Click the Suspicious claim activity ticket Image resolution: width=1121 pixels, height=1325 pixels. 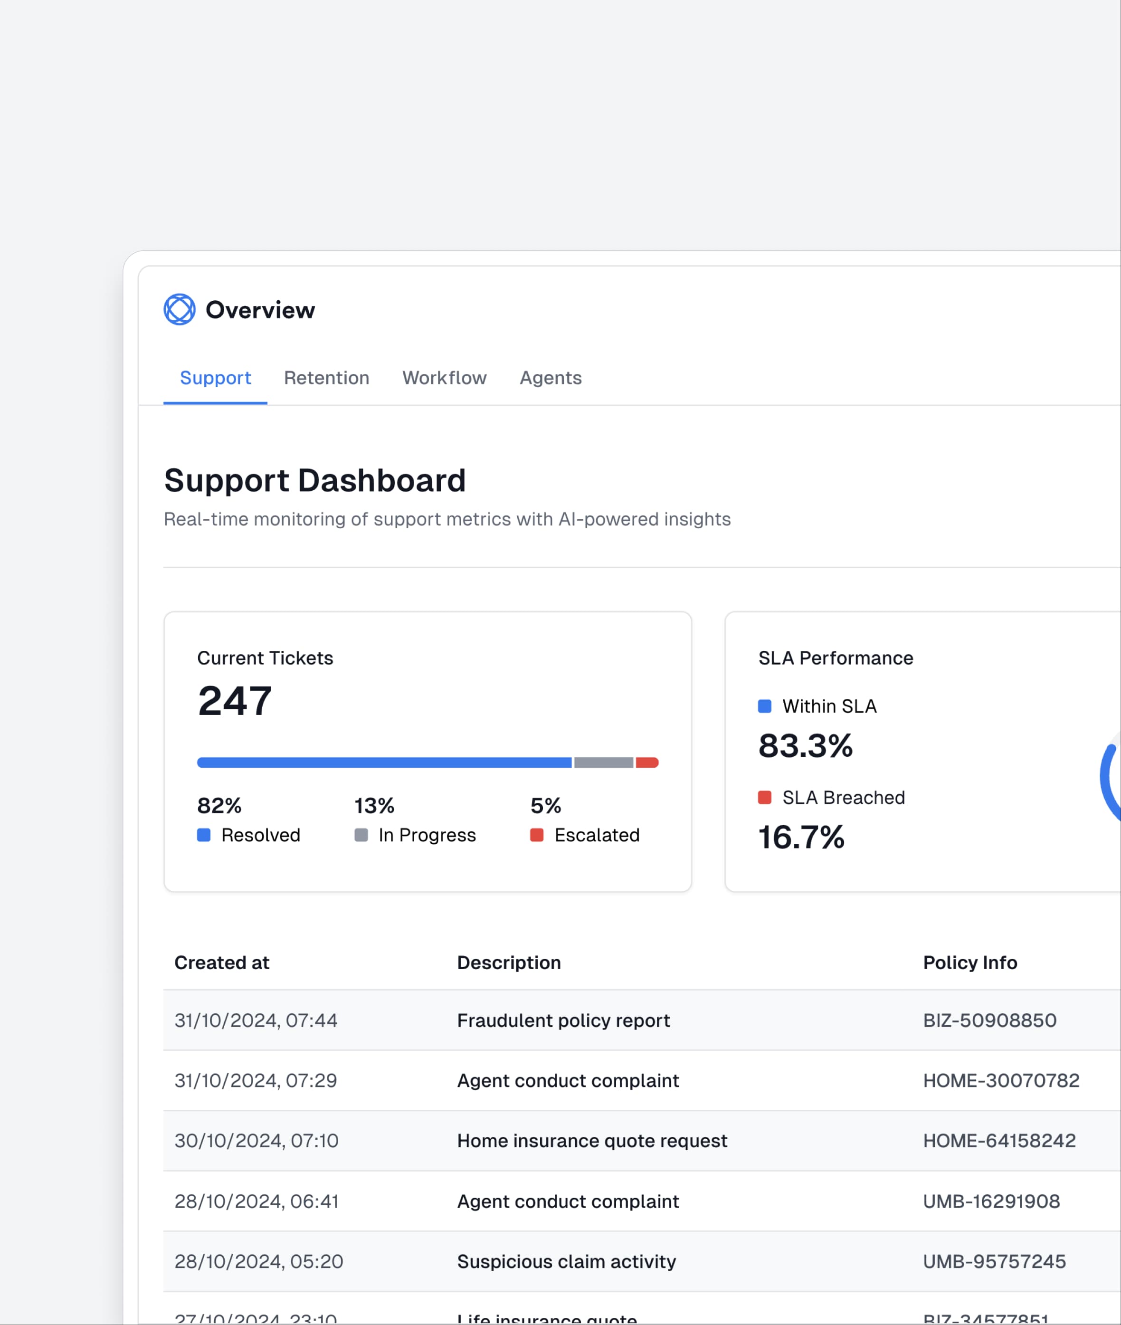tap(566, 1261)
